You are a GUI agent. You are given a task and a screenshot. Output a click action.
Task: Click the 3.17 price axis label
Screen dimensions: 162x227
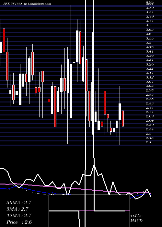tap(150, 73)
